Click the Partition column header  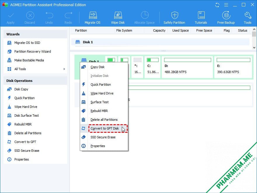pos(81,30)
